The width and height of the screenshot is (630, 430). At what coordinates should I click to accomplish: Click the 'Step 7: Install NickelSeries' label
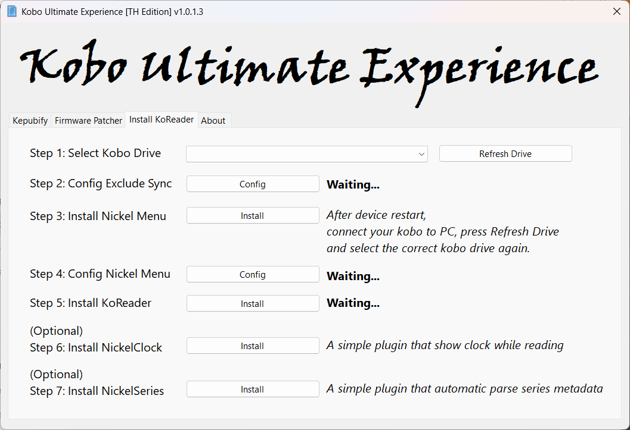pyautogui.click(x=97, y=391)
